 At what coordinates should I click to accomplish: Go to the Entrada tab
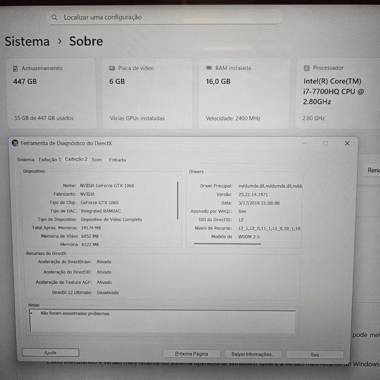117,160
